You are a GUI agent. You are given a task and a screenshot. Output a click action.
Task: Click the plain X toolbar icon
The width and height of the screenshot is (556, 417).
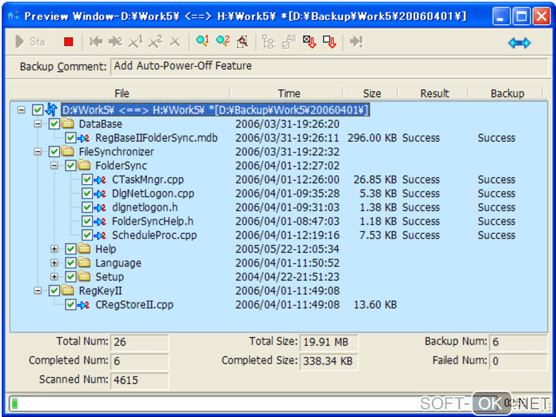(x=175, y=42)
